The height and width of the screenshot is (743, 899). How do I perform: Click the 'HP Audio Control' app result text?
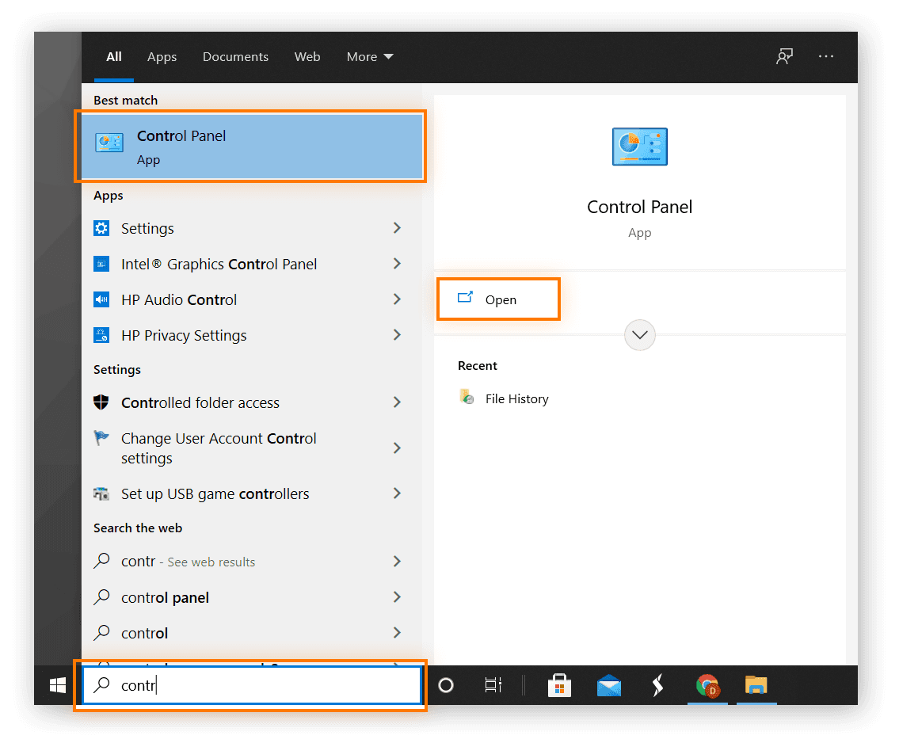coord(179,300)
